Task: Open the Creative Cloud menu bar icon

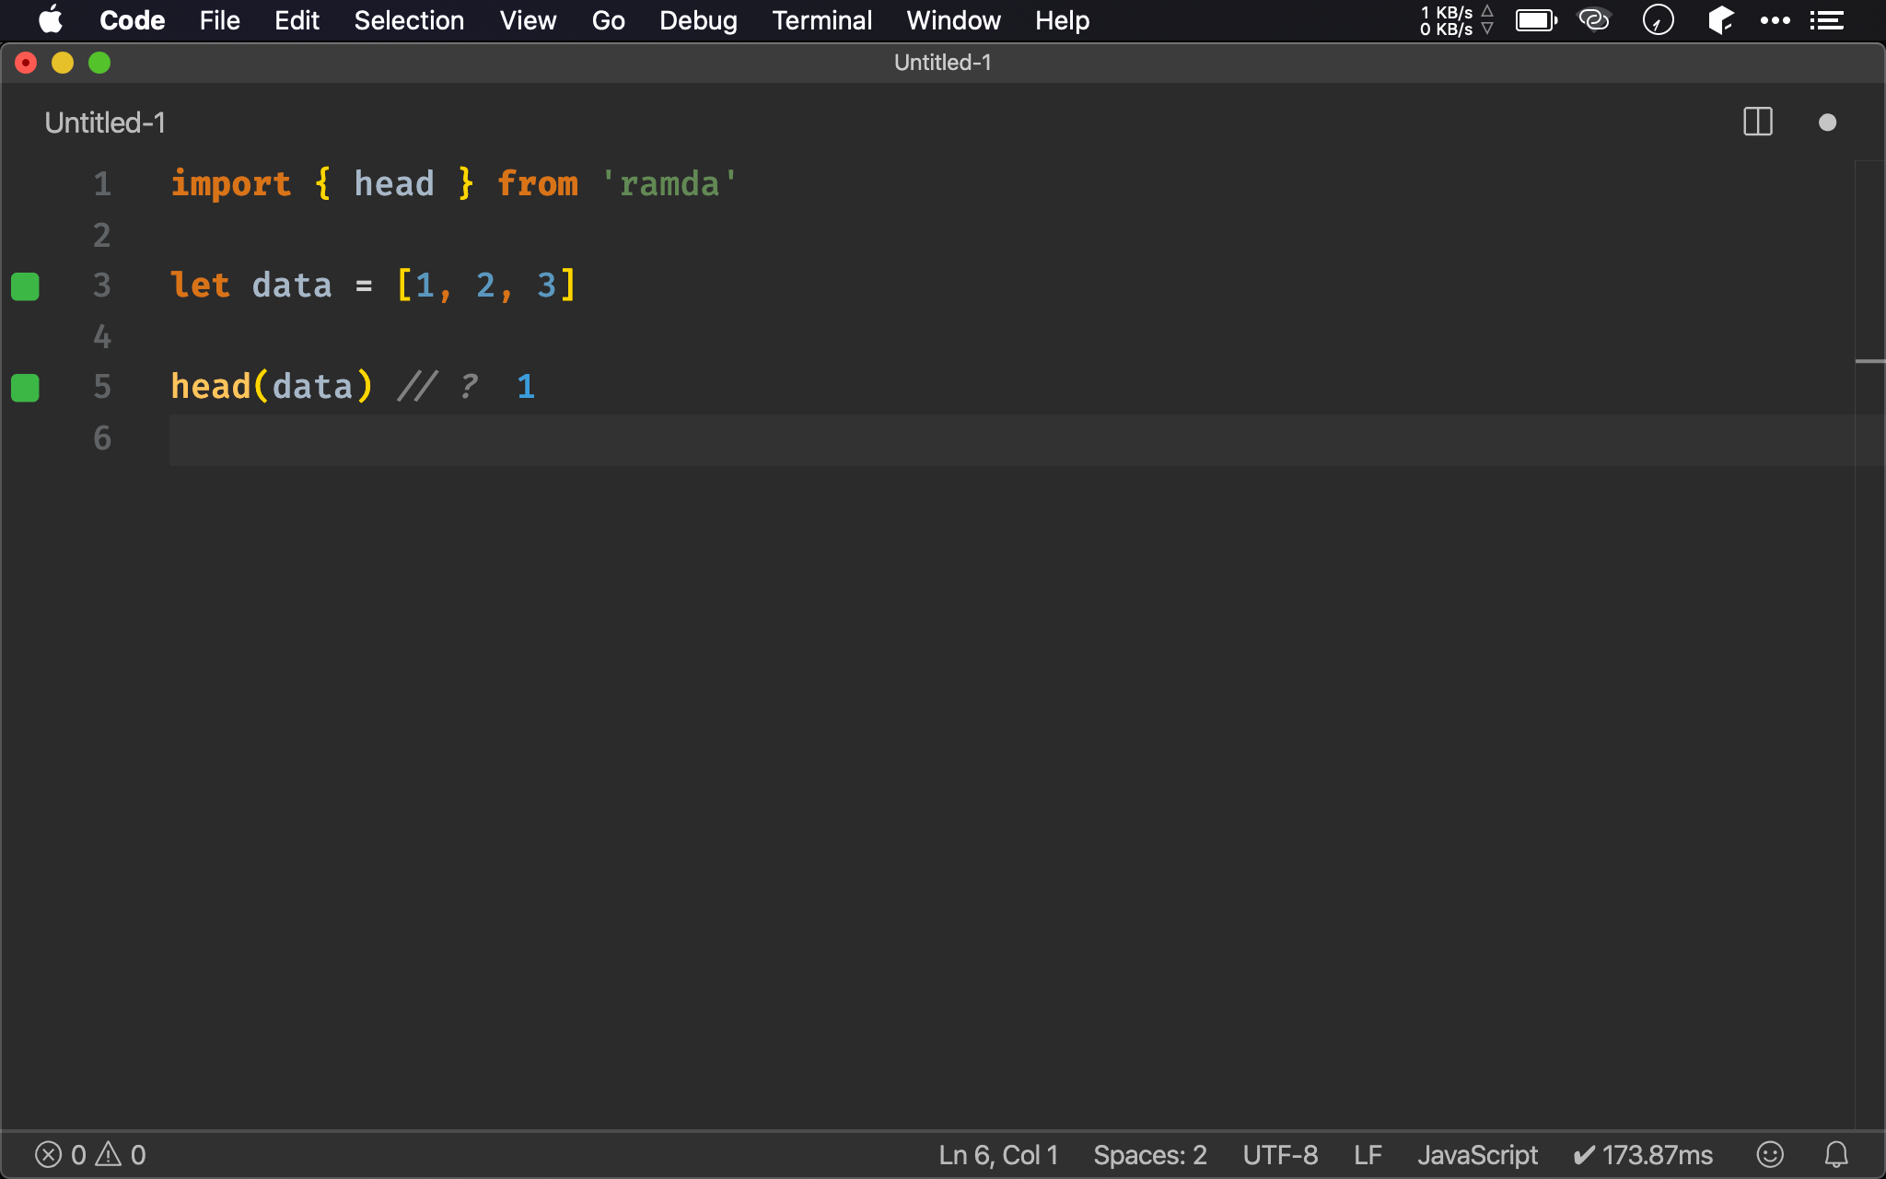Action: (x=1594, y=20)
